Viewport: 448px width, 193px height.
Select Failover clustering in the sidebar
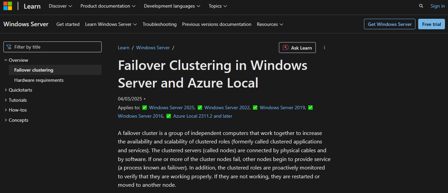[x=55, y=70]
